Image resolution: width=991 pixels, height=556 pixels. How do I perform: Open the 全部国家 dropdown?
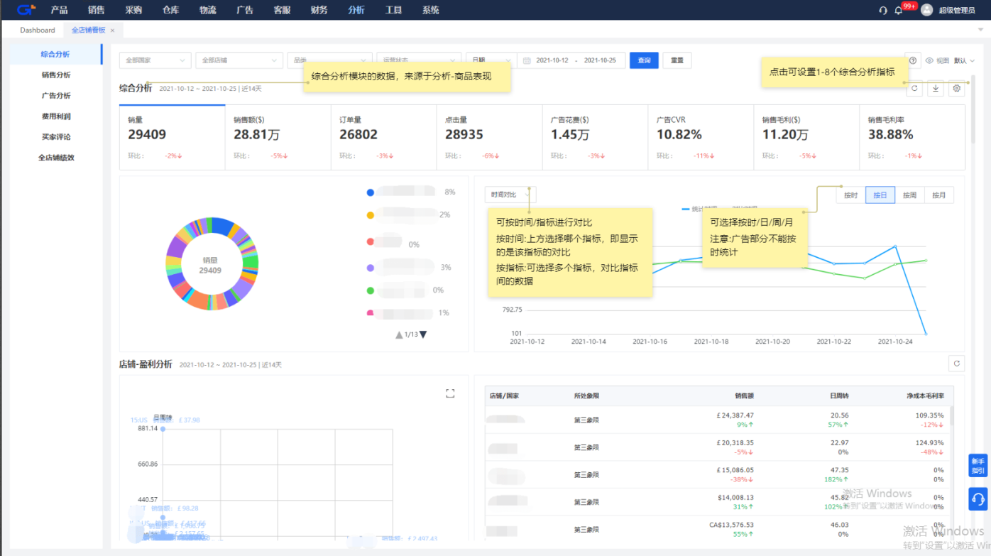click(x=155, y=60)
